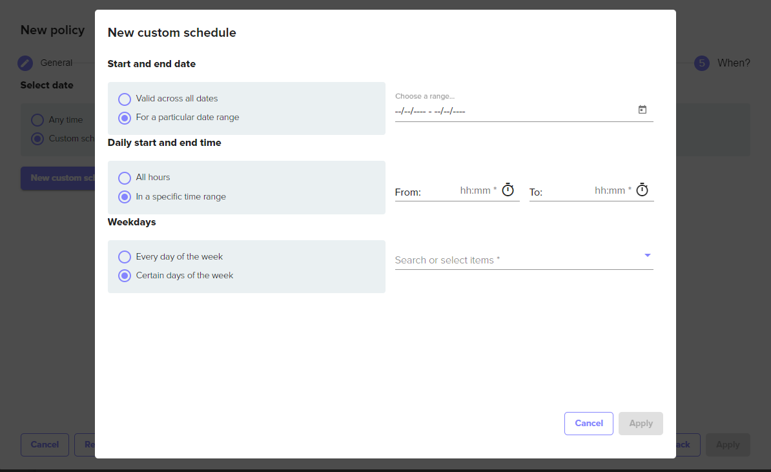Click the From time clock icon
Viewport: 771px width, 472px height.
508,190
